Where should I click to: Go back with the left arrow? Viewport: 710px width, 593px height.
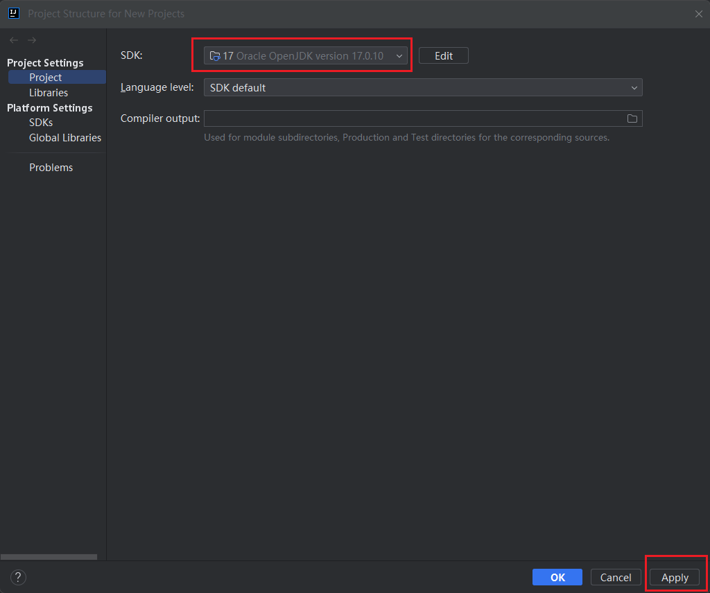coord(14,40)
